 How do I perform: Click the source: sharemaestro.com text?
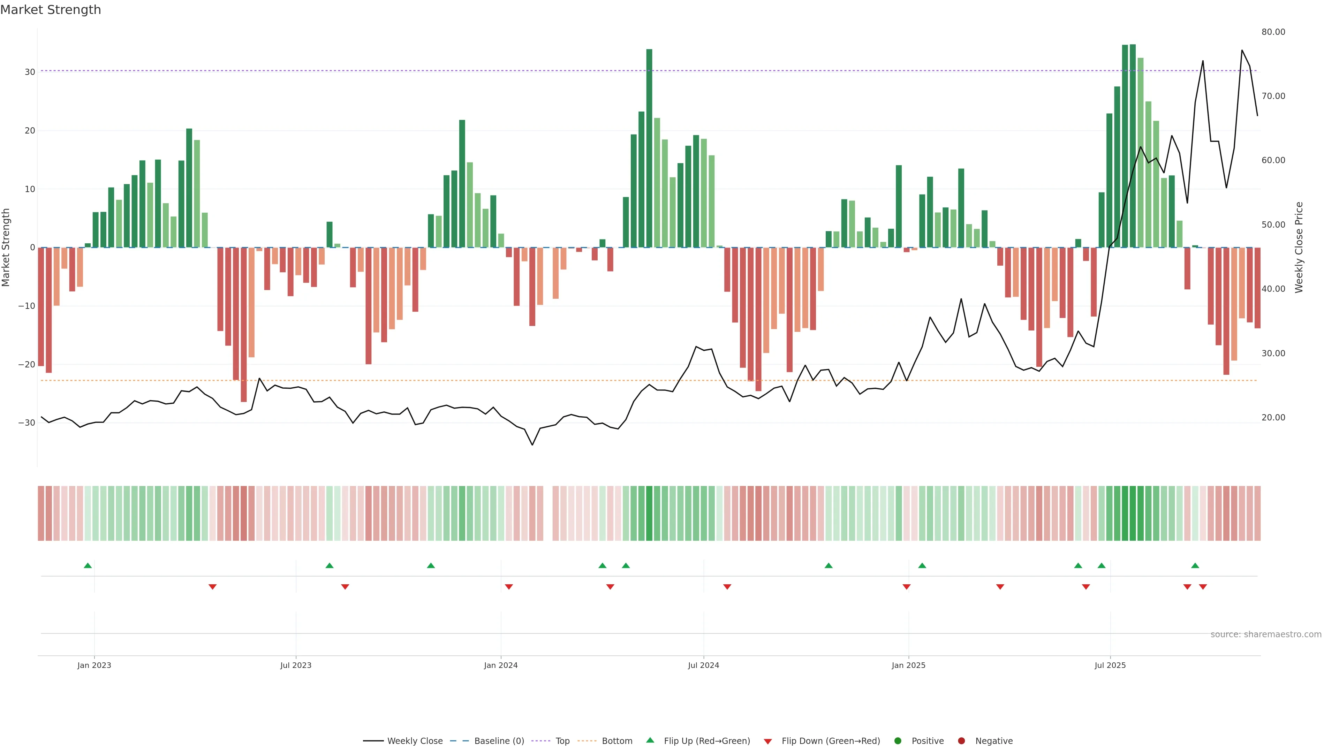[1266, 634]
